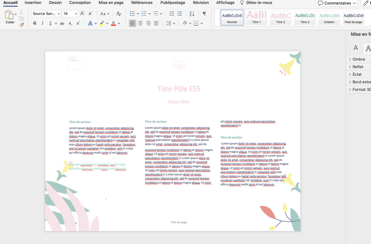Apply justified text alignment
371x244 pixels.
pos(156,23)
